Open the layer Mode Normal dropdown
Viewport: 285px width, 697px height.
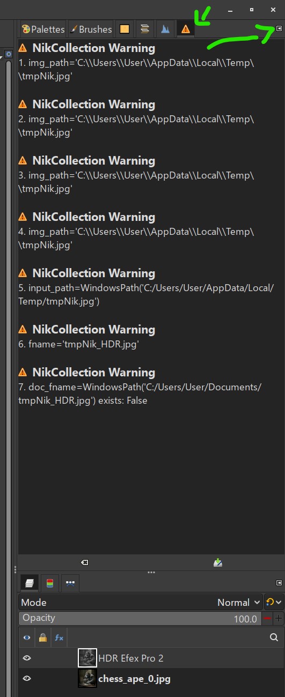coord(141,602)
